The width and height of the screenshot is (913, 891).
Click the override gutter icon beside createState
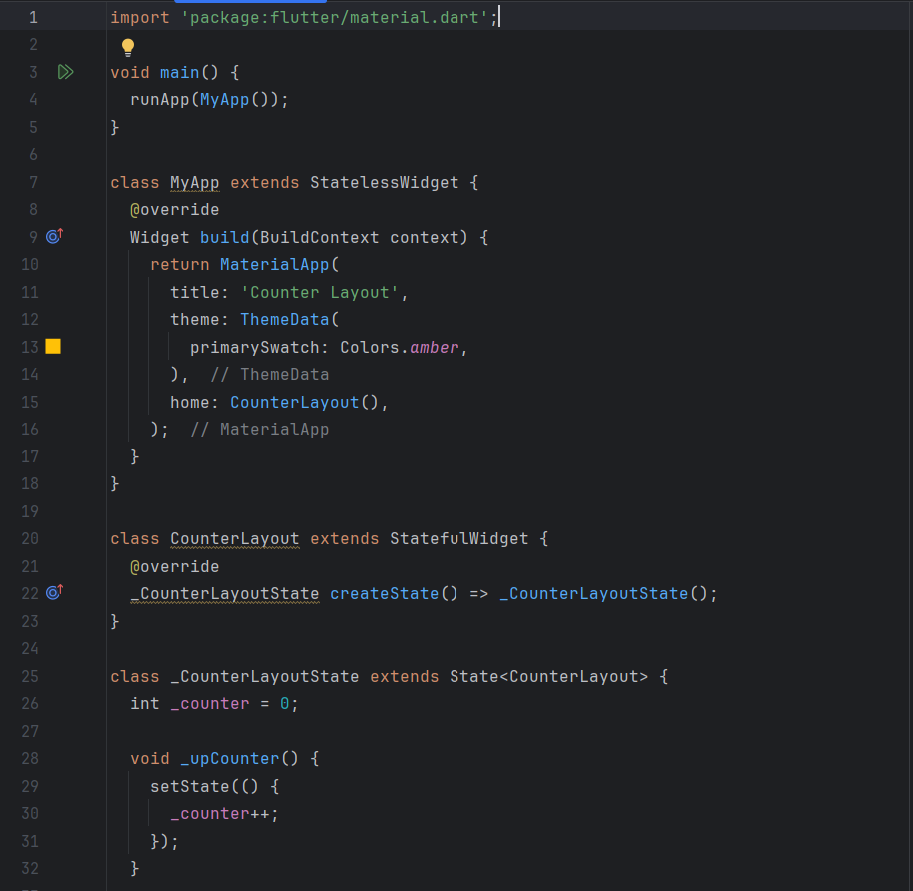(54, 593)
